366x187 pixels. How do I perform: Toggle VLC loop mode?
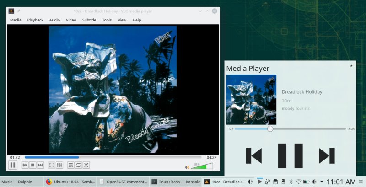78,165
